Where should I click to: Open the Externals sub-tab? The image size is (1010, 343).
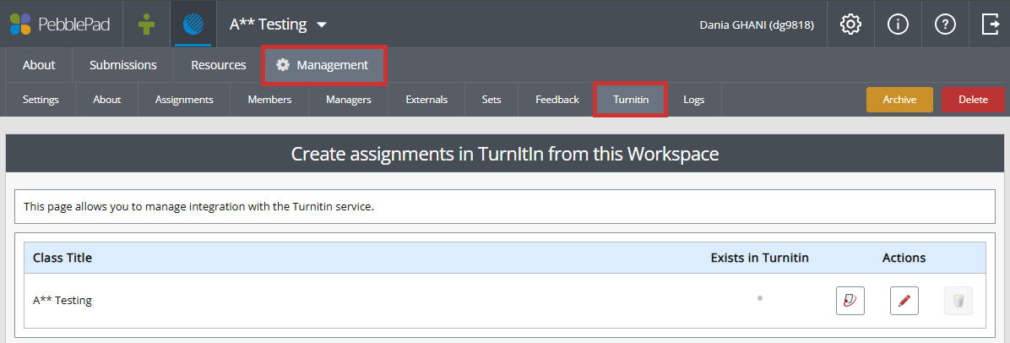tap(426, 100)
